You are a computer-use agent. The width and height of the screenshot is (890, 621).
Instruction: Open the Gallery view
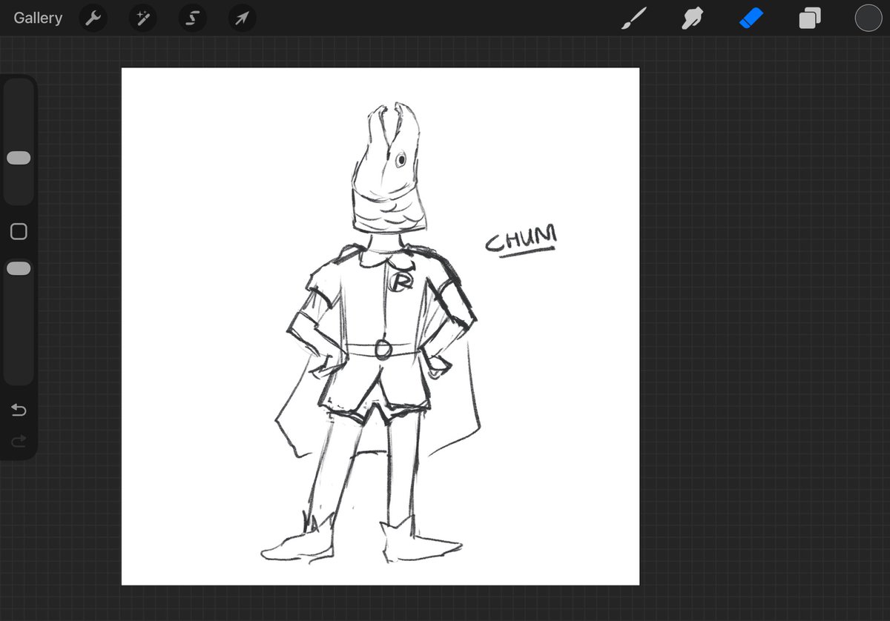pos(38,18)
